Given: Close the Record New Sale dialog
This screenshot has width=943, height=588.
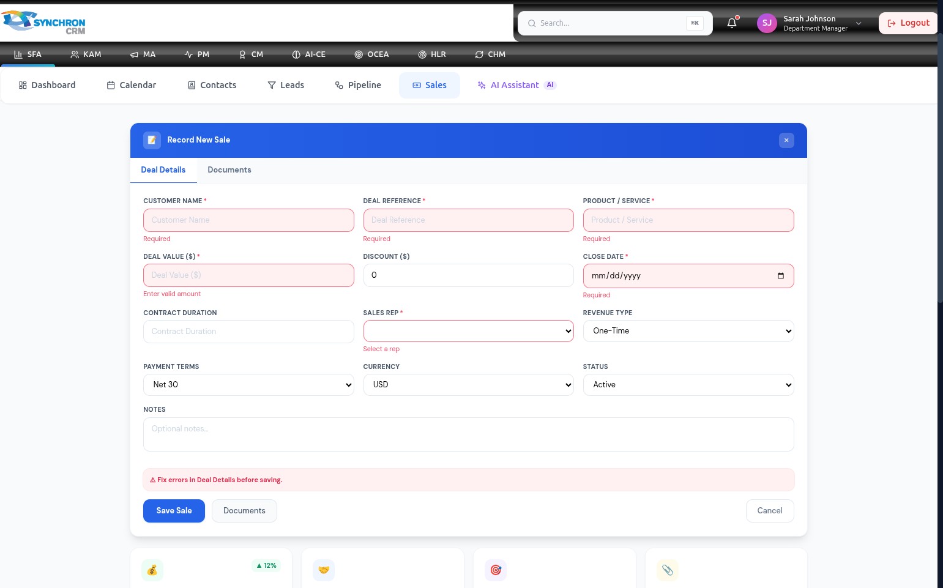Looking at the screenshot, I should 786,140.
